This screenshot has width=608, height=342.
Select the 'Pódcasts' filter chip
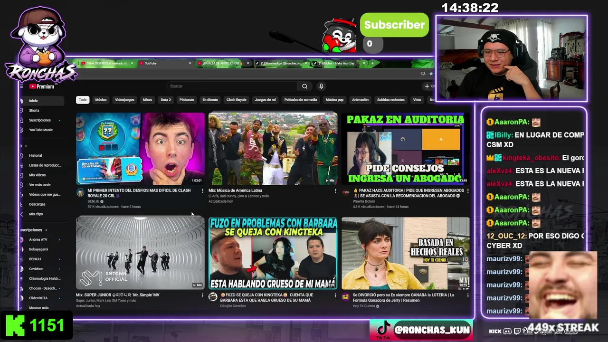[x=187, y=100]
